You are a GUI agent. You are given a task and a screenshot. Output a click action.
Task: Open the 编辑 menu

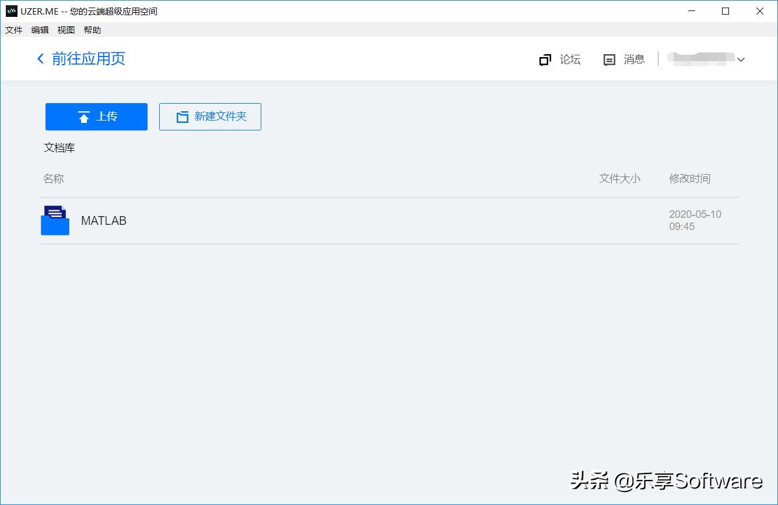pos(40,30)
